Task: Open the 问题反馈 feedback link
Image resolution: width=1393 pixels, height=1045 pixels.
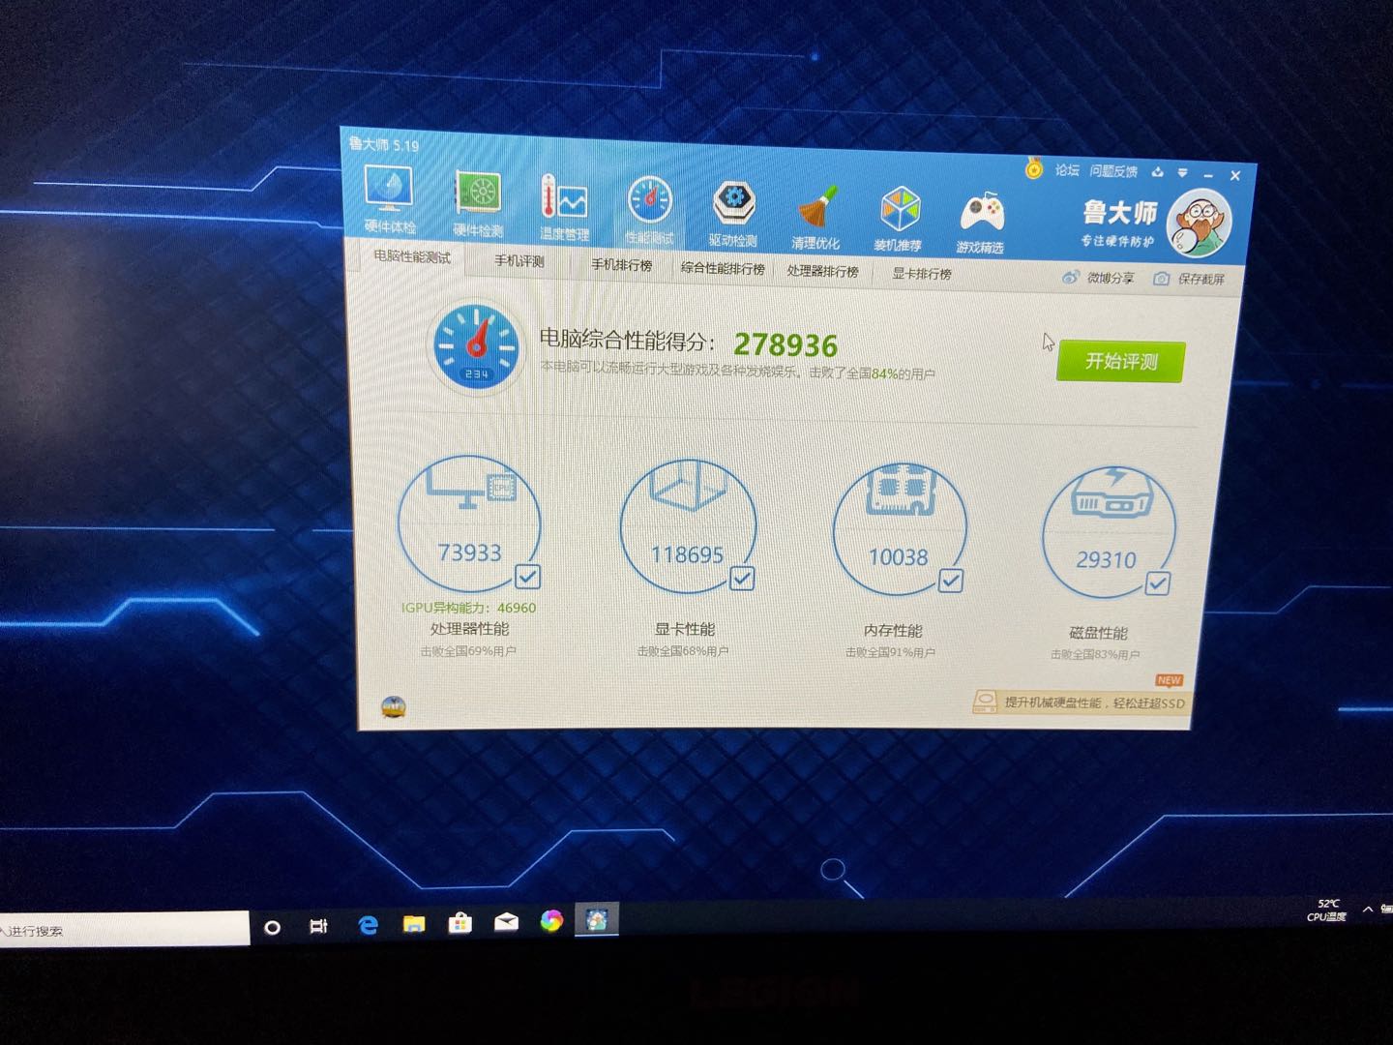Action: tap(1113, 171)
